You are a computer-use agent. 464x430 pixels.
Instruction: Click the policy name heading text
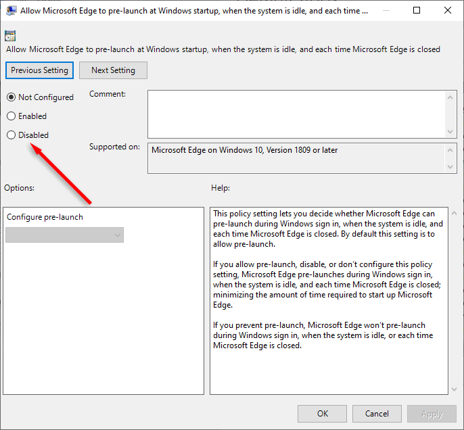pos(223,49)
